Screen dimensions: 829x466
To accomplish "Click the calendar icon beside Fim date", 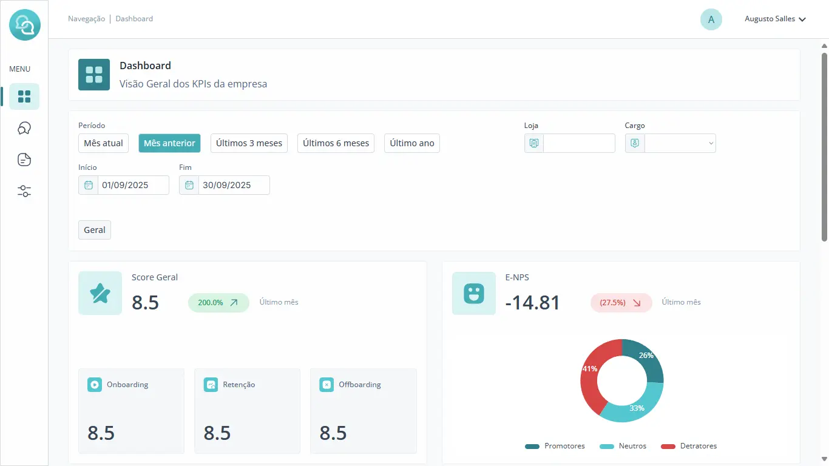I will (x=189, y=185).
